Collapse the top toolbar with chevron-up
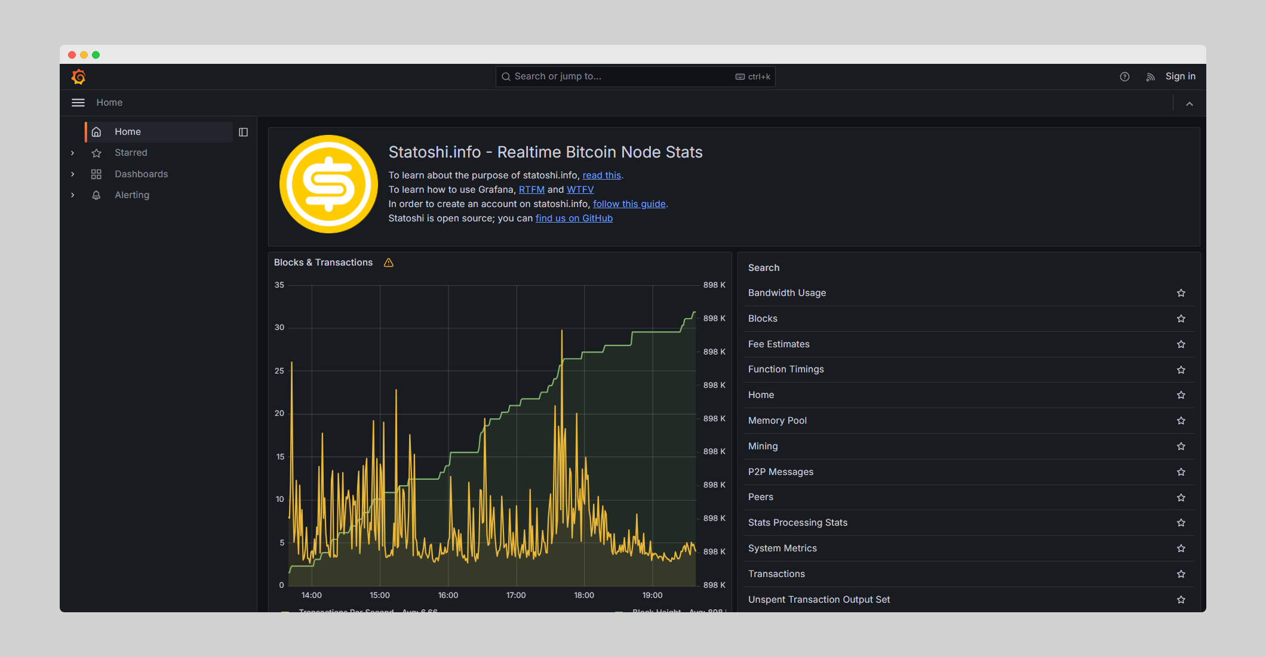This screenshot has height=657, width=1266. coord(1190,103)
